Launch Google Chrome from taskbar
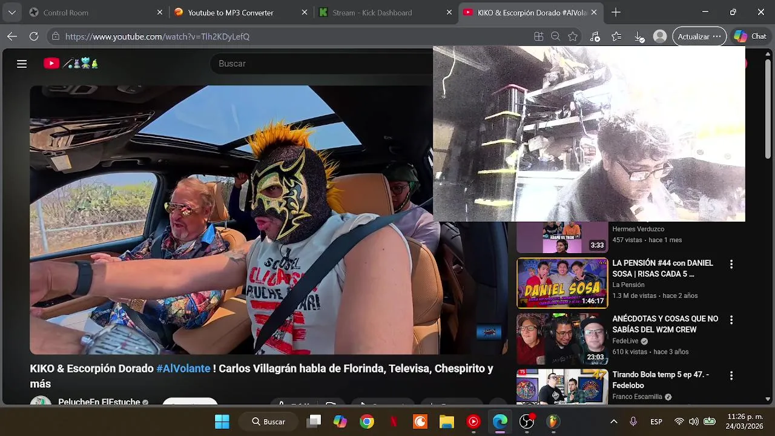Screen dimensions: 775x436 click(x=367, y=421)
